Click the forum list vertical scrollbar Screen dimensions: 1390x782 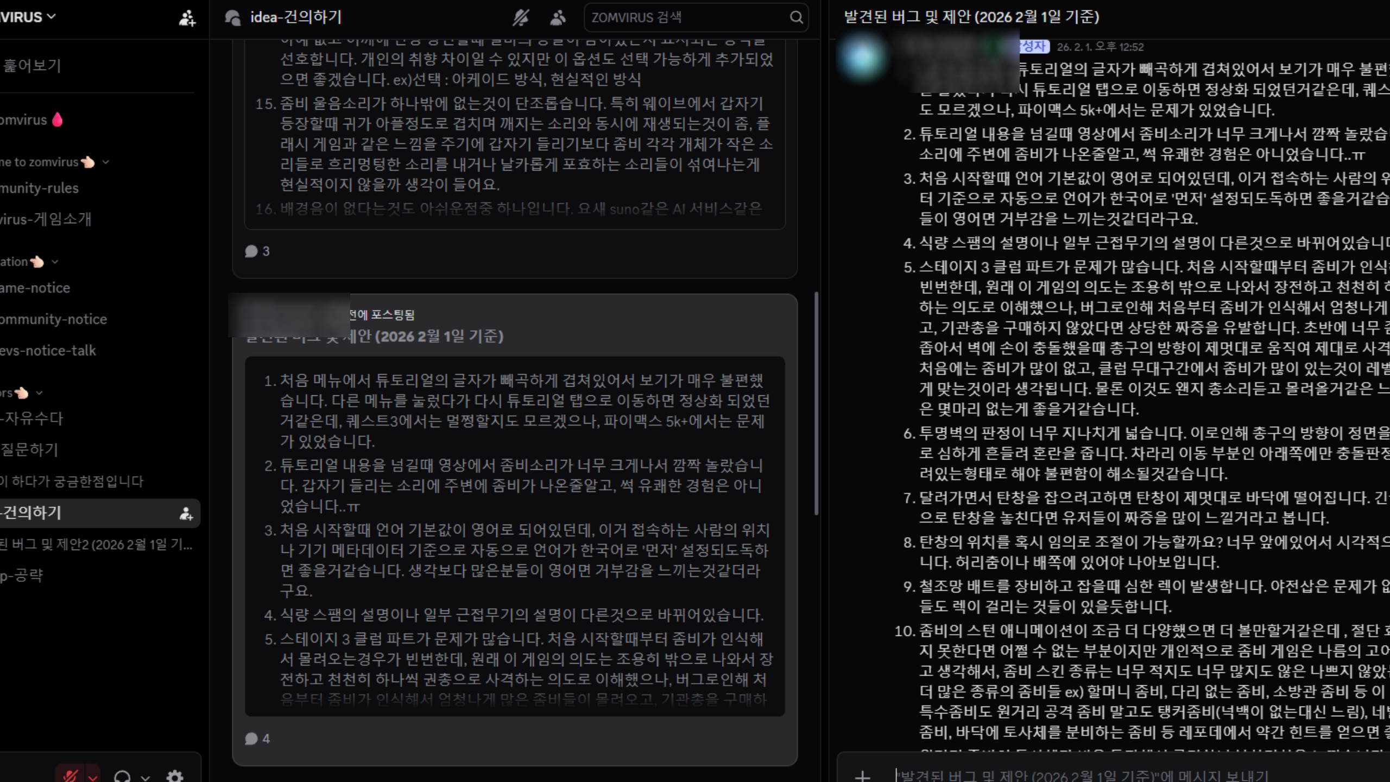tap(816, 403)
